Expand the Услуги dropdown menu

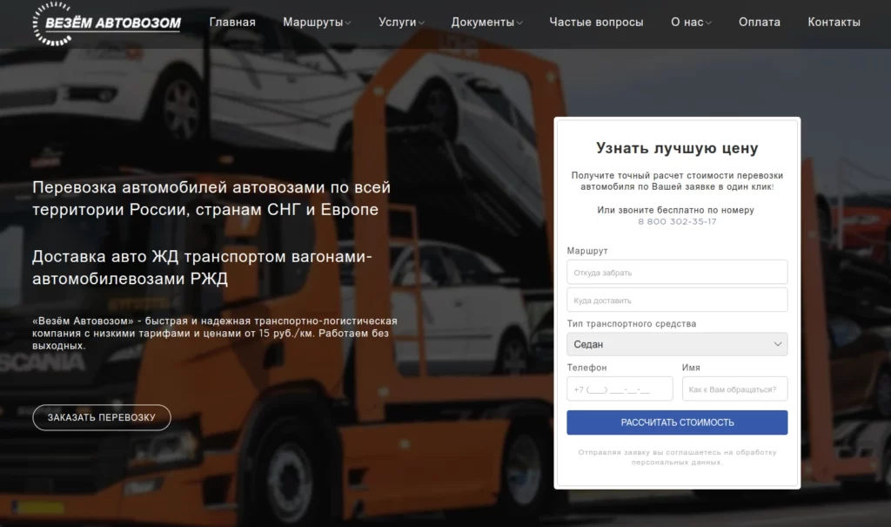tap(401, 22)
